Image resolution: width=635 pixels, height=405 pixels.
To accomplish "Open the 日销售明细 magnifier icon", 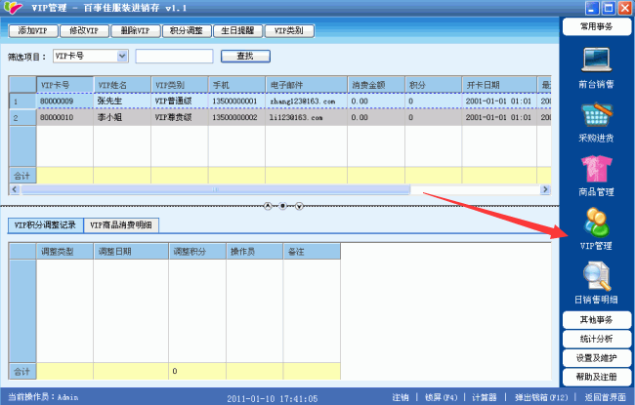I will 597,276.
